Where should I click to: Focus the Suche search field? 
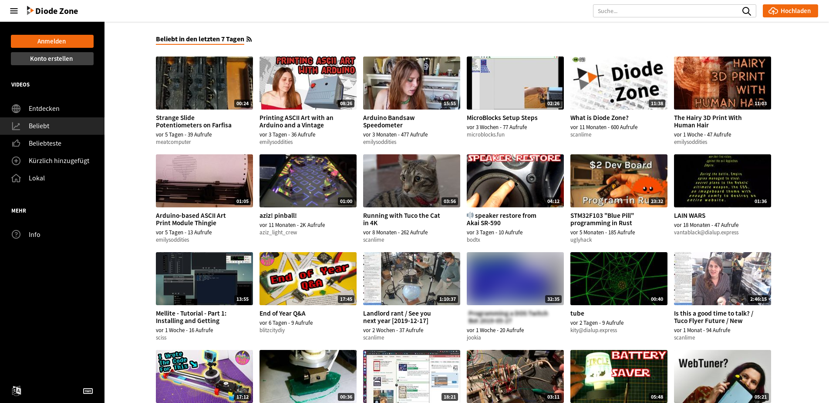coord(666,11)
